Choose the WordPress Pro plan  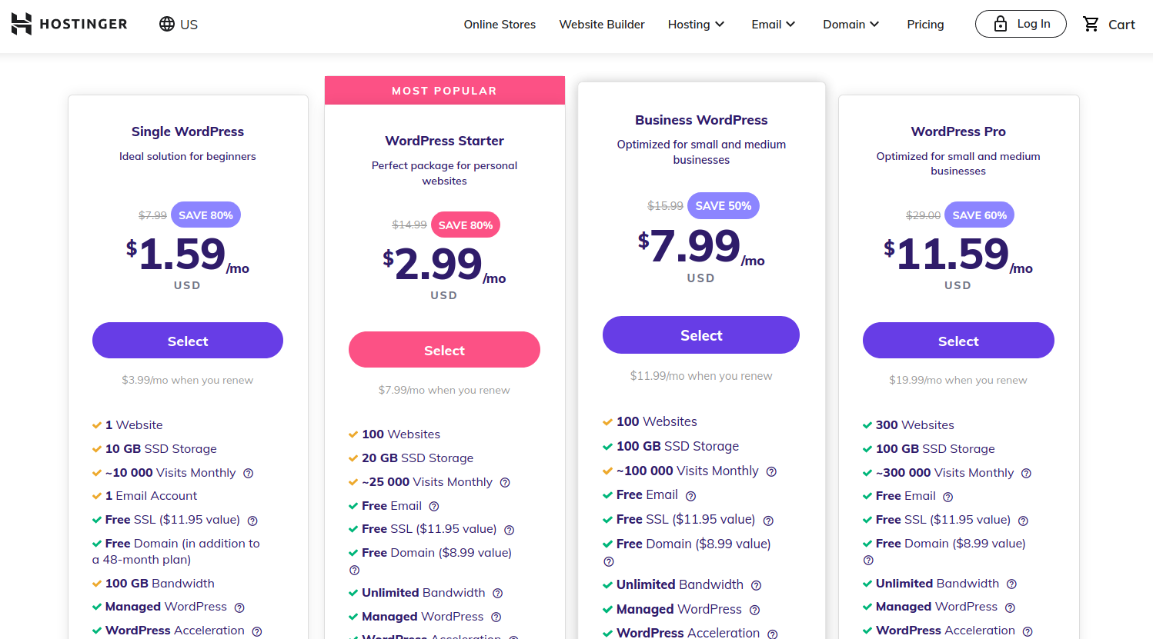pos(958,341)
